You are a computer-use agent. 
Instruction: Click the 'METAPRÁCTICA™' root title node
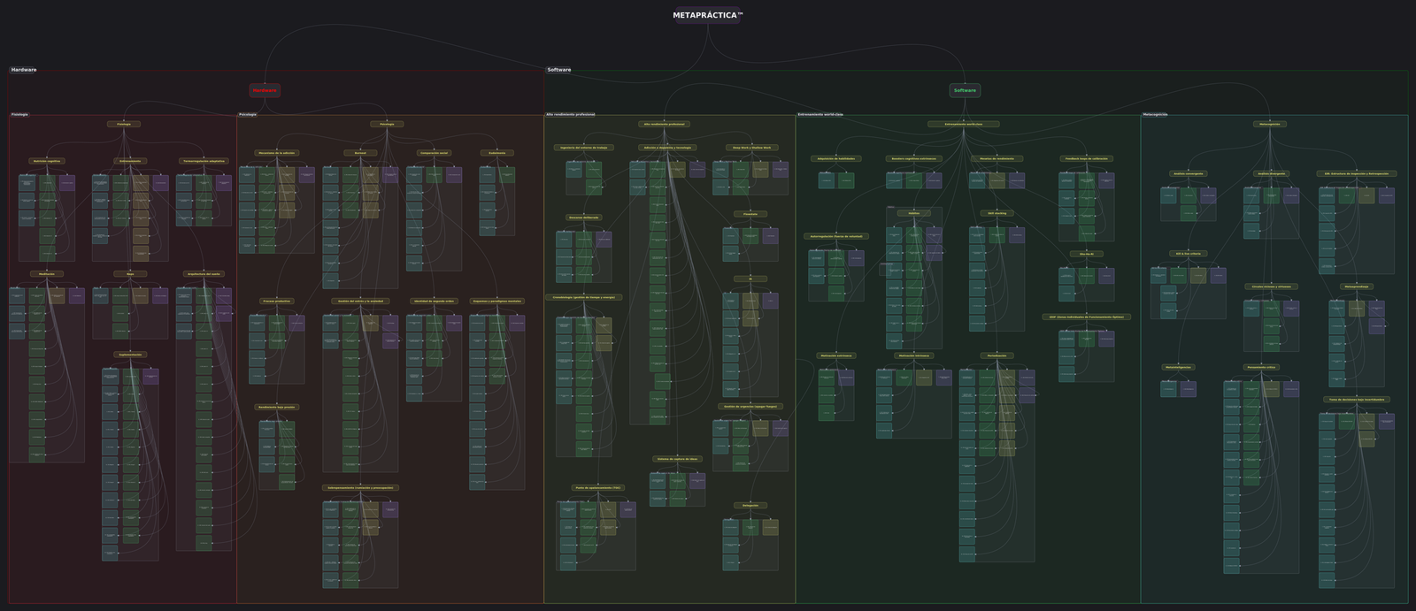click(x=708, y=15)
